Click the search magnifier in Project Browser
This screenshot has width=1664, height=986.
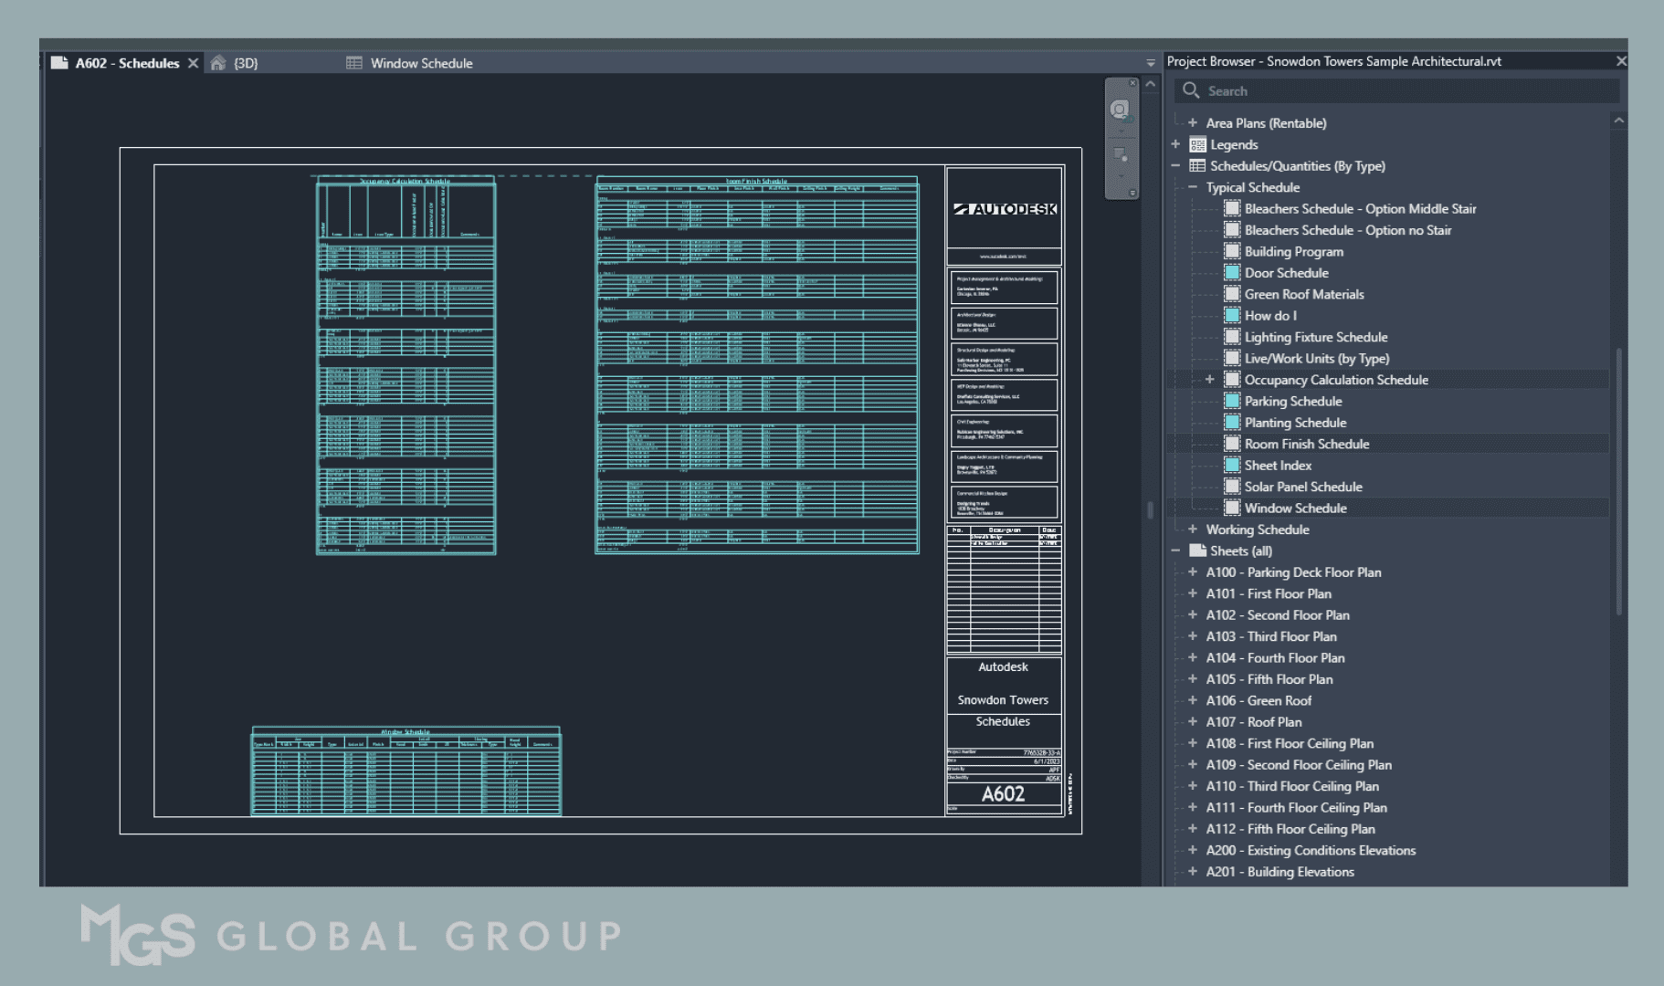click(x=1192, y=90)
